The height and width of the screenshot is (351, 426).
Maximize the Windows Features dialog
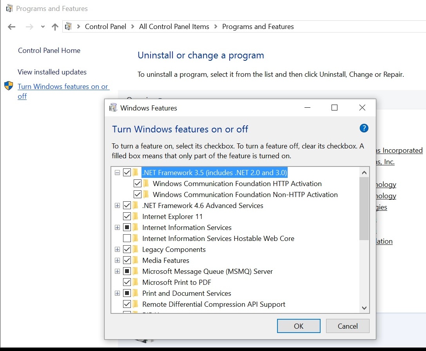tap(334, 108)
